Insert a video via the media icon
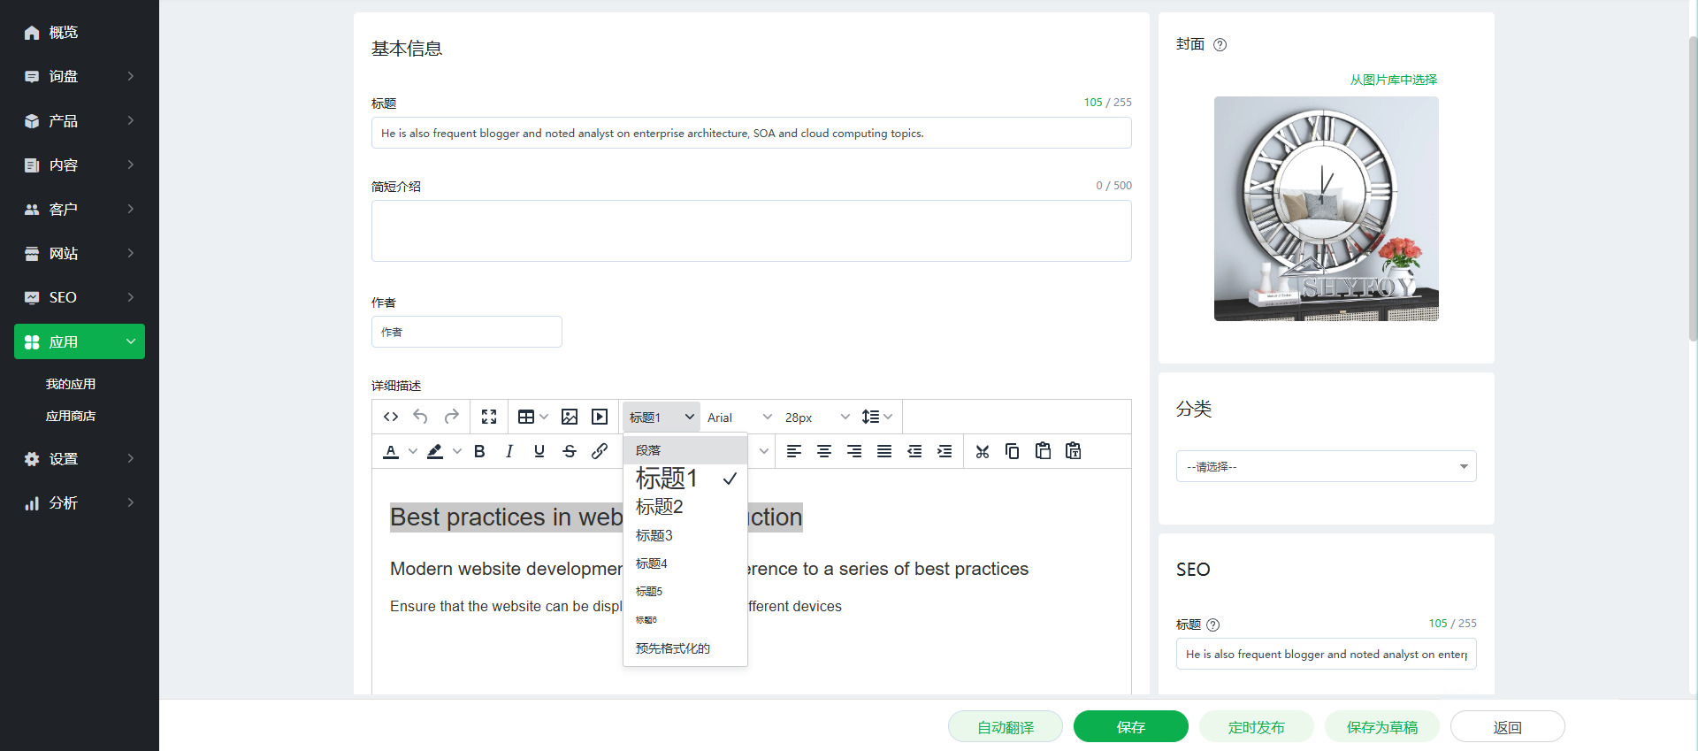 [x=600, y=417]
